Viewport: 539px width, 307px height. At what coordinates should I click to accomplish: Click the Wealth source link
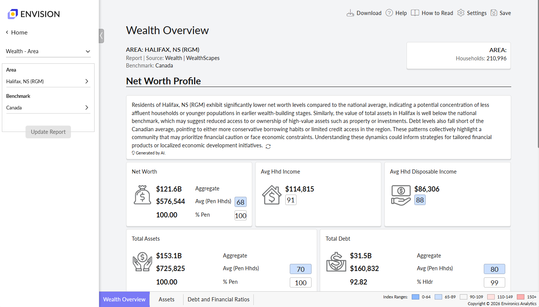[x=173, y=58]
